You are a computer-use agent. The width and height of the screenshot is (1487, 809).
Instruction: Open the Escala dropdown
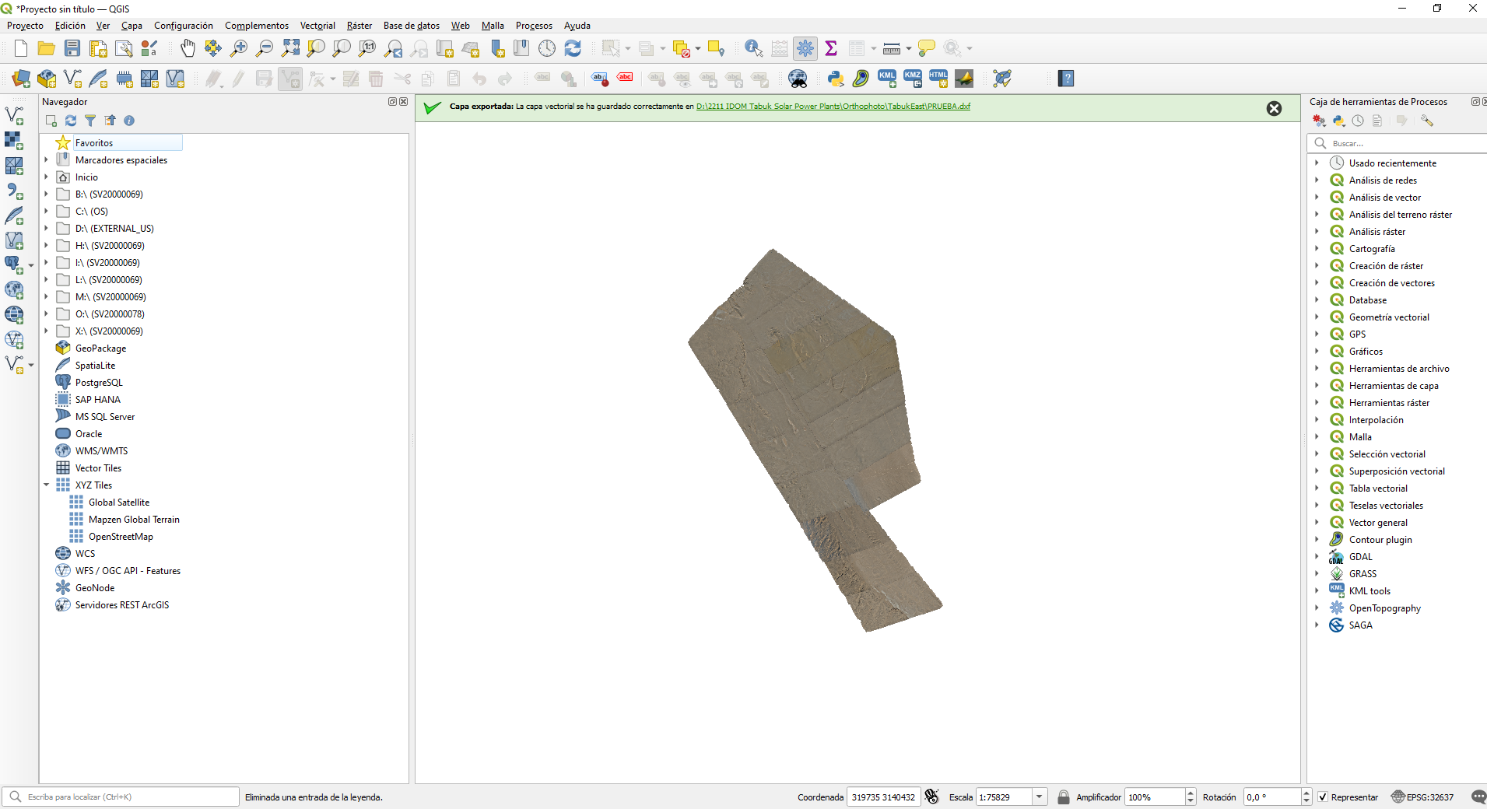(x=1039, y=797)
